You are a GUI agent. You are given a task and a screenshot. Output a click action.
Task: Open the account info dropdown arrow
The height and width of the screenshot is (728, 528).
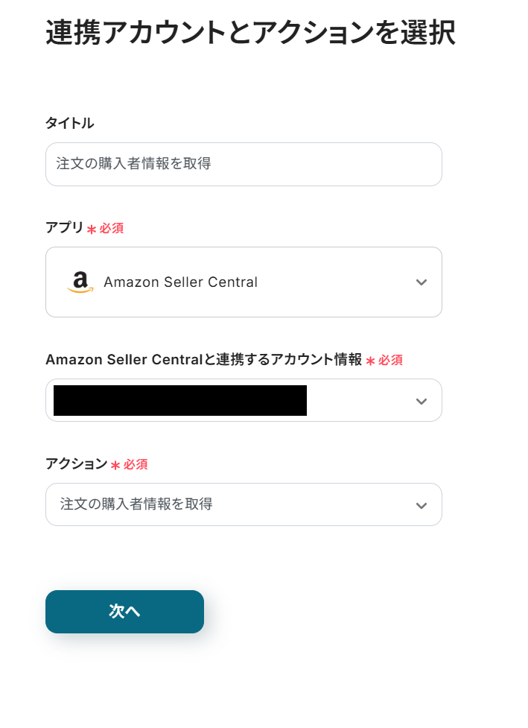pyautogui.click(x=422, y=401)
